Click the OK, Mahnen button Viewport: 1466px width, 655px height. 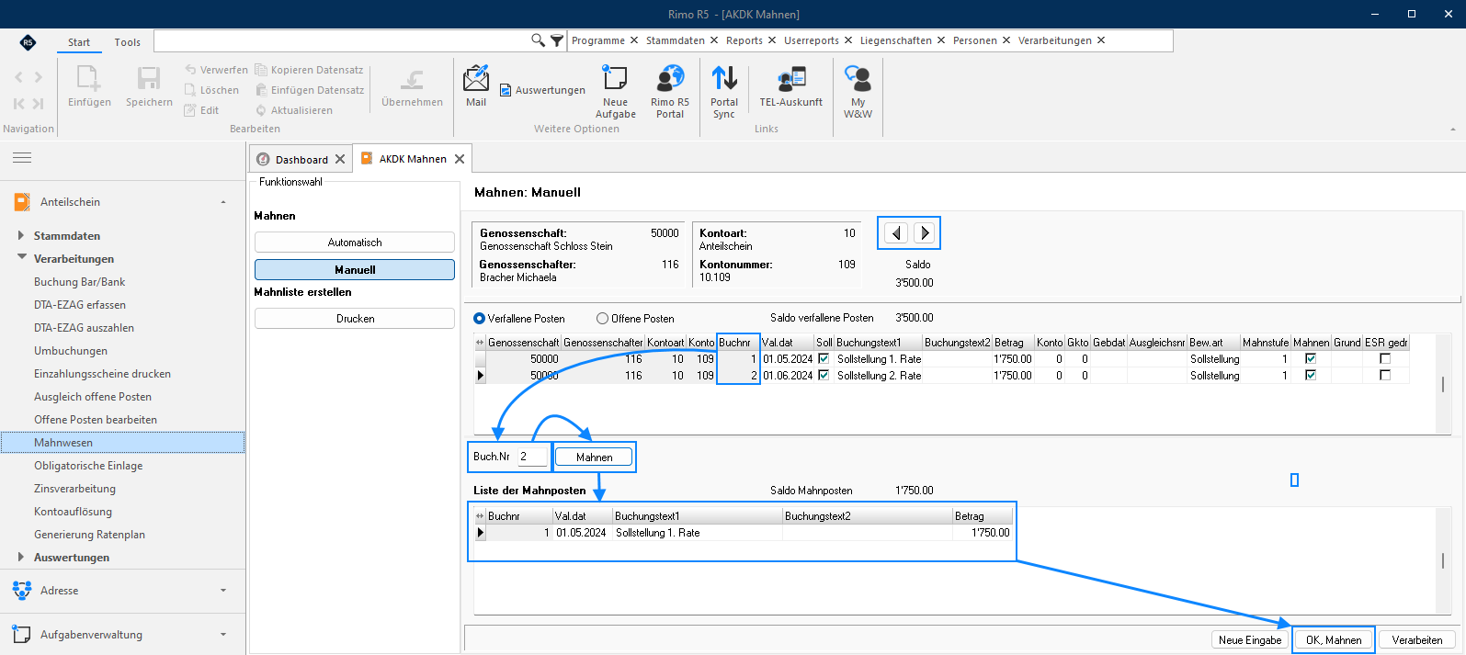(x=1334, y=640)
